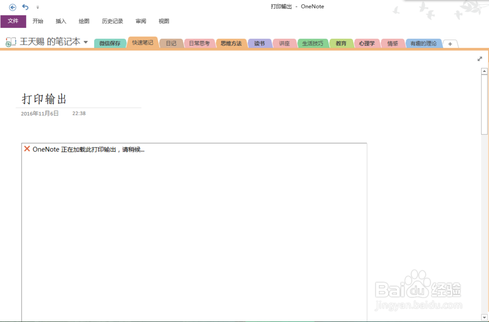
Task: Click the page title 打印输出
Action: pos(44,99)
